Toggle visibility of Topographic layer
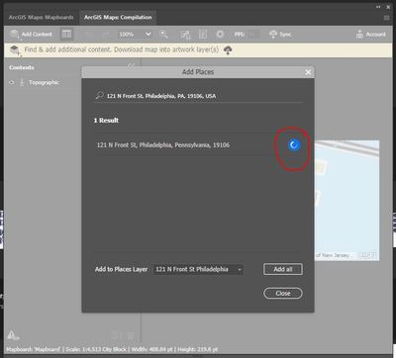Image resolution: width=396 pixels, height=358 pixels. (x=12, y=82)
